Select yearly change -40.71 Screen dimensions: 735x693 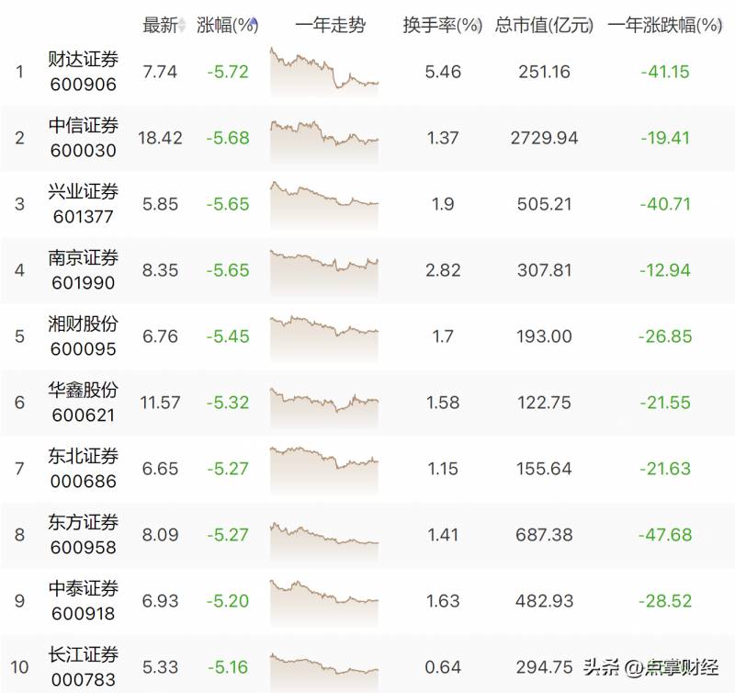[x=665, y=204]
